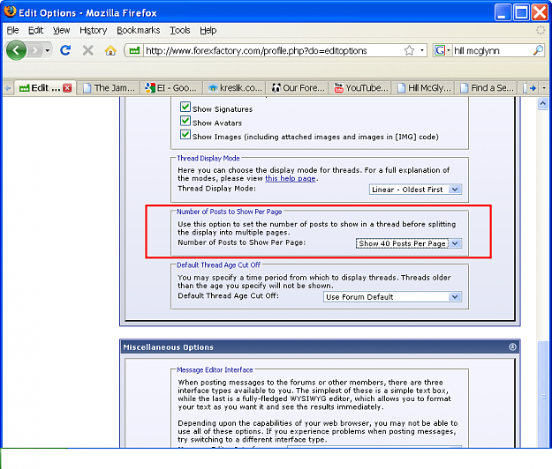Go to the home page icon

(110, 50)
